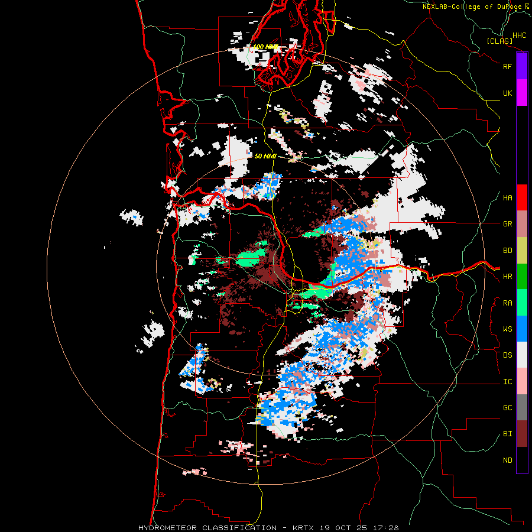
Task: Click the IC legend label
Action: pyautogui.click(x=507, y=382)
